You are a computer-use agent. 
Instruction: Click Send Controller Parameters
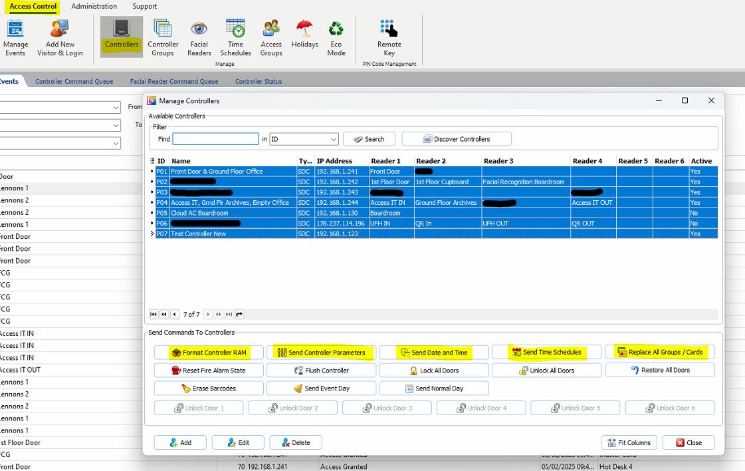pyautogui.click(x=321, y=353)
